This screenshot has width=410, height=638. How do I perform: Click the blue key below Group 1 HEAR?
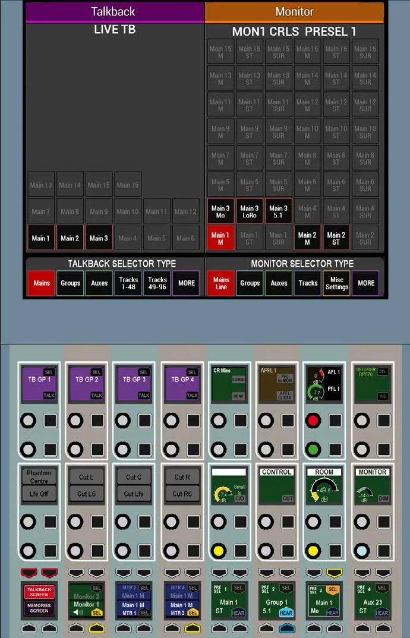(x=287, y=628)
